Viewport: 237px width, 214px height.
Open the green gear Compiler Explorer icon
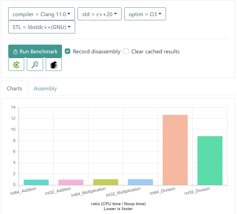[x=16, y=65]
